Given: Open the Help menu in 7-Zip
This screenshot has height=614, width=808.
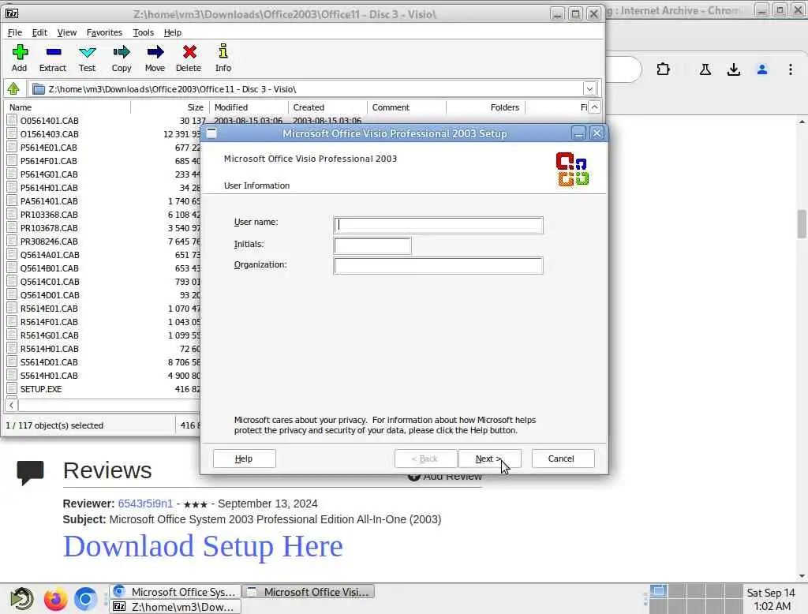Looking at the screenshot, I should click(173, 32).
